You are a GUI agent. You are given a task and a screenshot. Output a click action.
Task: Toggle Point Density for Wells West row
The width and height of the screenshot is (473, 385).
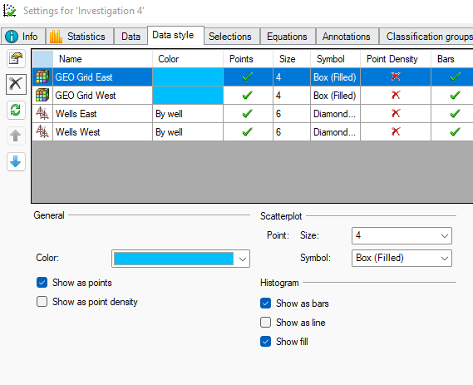point(396,131)
